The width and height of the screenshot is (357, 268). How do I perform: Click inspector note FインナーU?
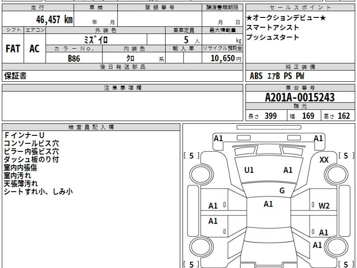24,135
